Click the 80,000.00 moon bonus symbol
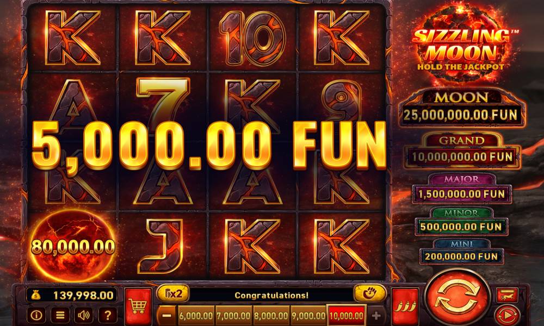The height and width of the screenshot is (326, 544). tap(73, 246)
